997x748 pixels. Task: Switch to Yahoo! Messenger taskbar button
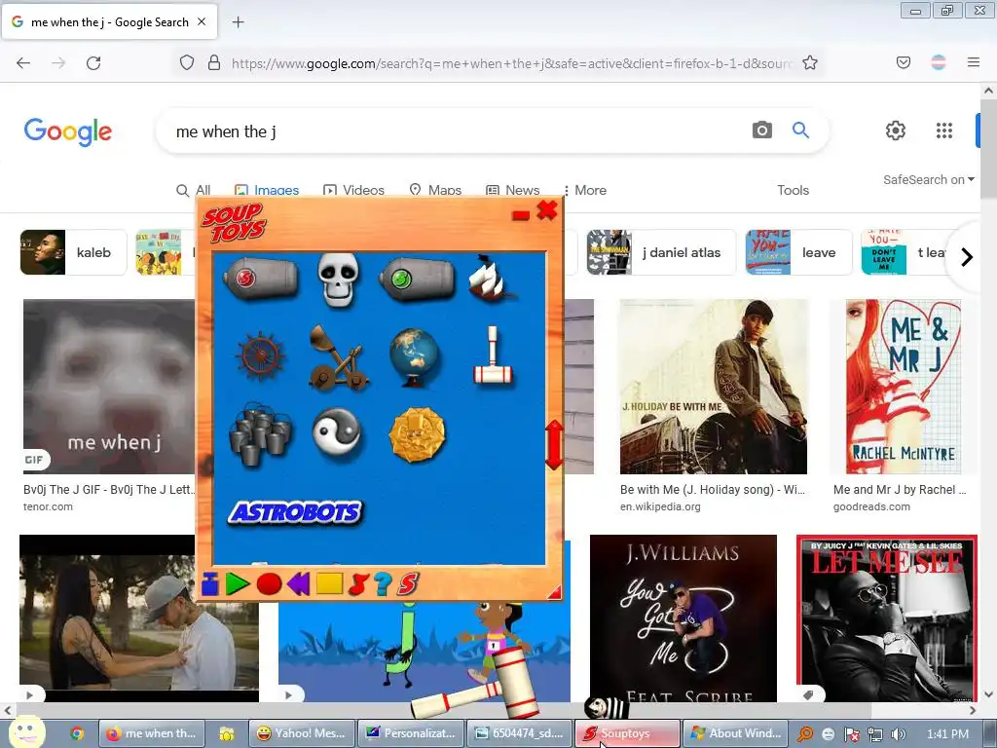click(302, 733)
